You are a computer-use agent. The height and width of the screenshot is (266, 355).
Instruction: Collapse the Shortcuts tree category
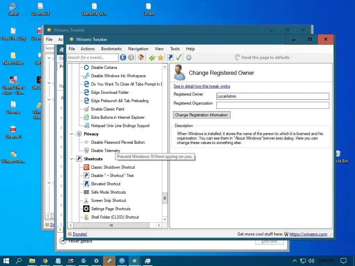(71, 159)
